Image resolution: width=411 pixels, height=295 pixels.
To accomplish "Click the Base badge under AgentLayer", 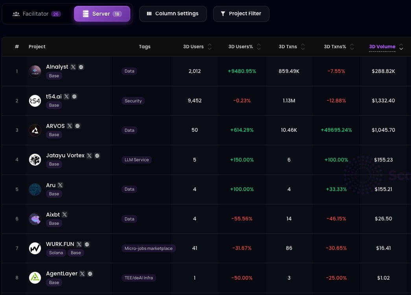I will pyautogui.click(x=54, y=282).
